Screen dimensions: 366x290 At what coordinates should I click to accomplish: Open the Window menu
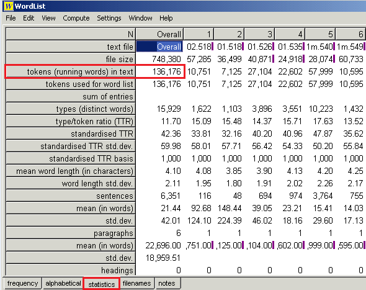[141, 18]
